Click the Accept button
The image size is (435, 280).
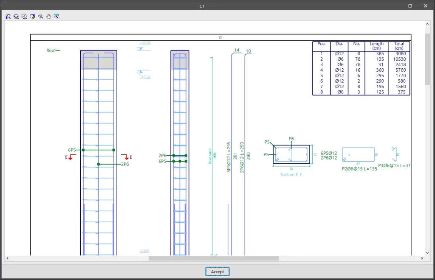[217, 272]
